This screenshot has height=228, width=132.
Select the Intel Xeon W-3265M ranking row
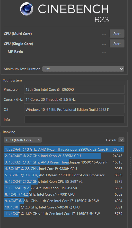coord(64,156)
